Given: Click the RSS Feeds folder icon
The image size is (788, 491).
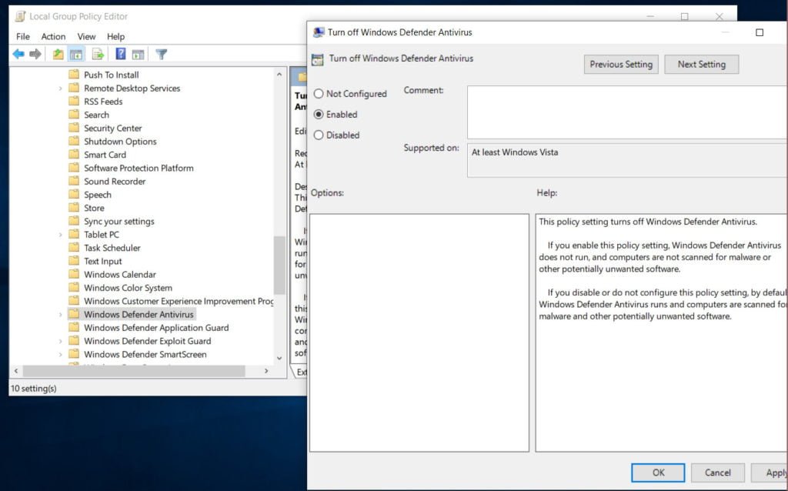Looking at the screenshot, I should [x=74, y=101].
